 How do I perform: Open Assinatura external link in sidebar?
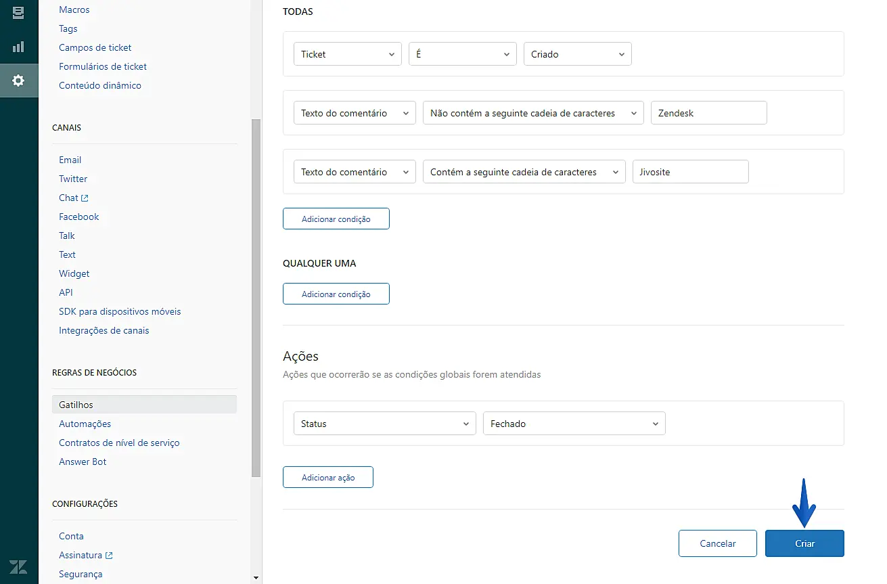(85, 555)
